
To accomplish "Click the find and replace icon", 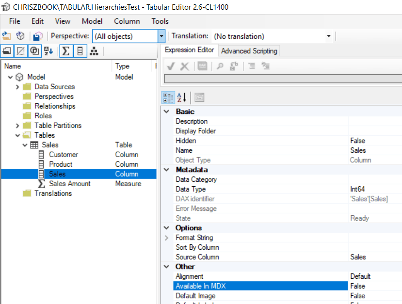I will tap(234, 66).
